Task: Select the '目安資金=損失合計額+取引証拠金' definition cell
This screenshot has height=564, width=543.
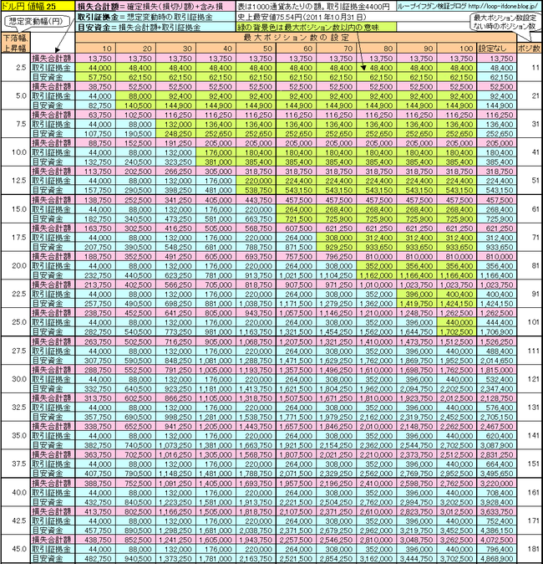Action: (156, 27)
